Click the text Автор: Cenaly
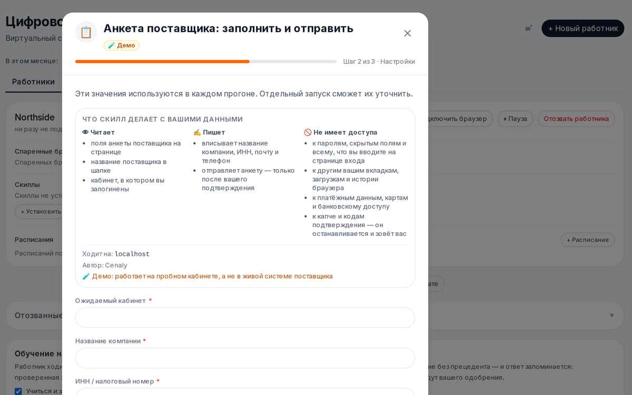 coord(105,265)
